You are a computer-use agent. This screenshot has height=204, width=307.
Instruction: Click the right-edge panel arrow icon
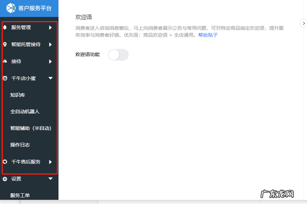point(303,24)
